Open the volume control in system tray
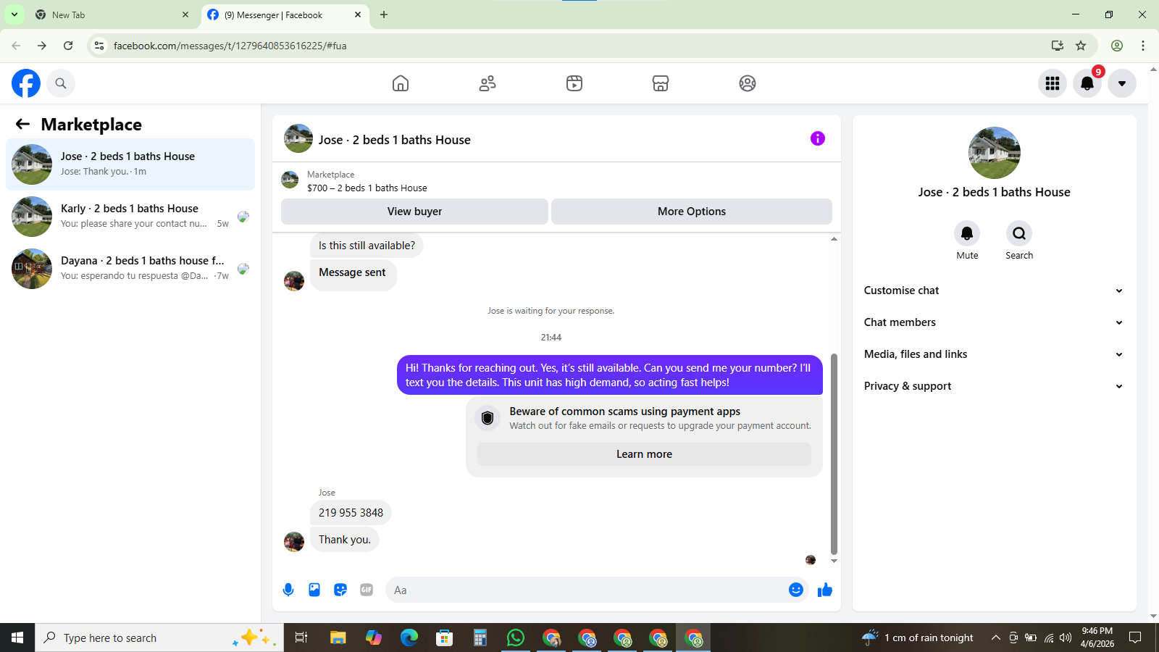Viewport: 1159px width, 652px height. pos(1066,638)
